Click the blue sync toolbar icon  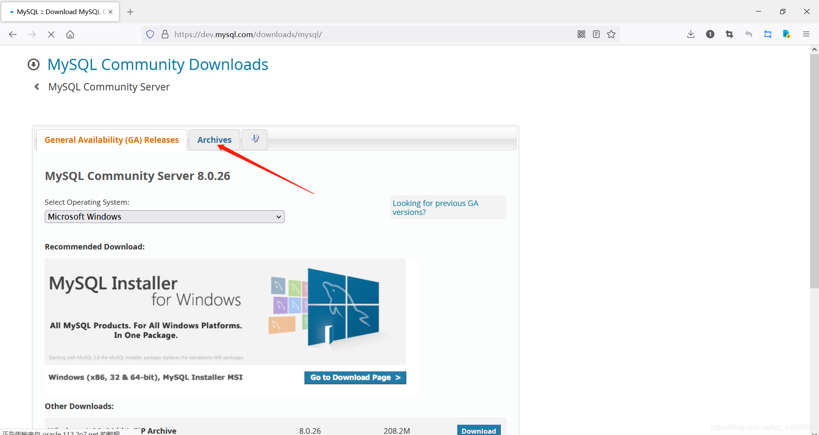click(768, 34)
